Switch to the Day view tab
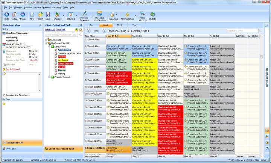 click(91, 25)
